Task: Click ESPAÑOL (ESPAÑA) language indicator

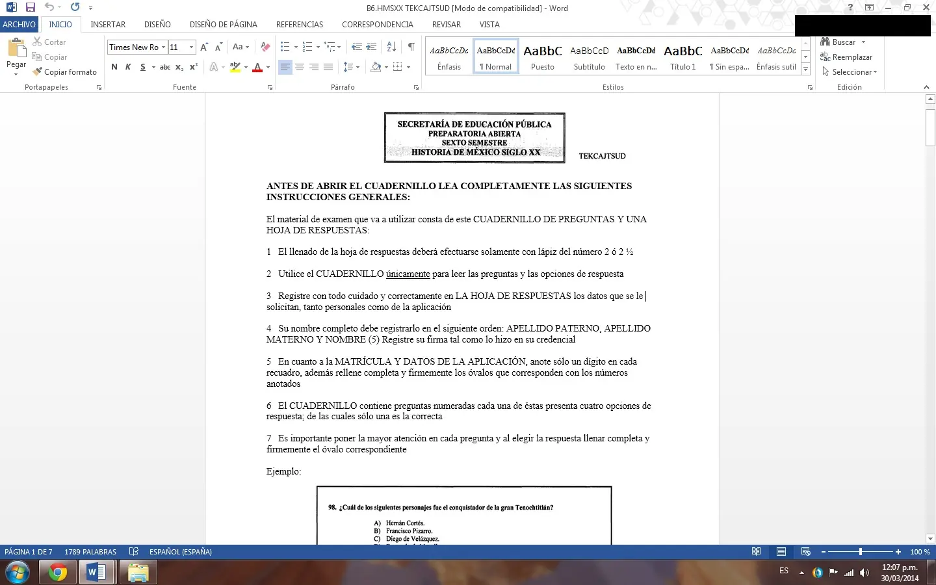Action: [x=181, y=552]
